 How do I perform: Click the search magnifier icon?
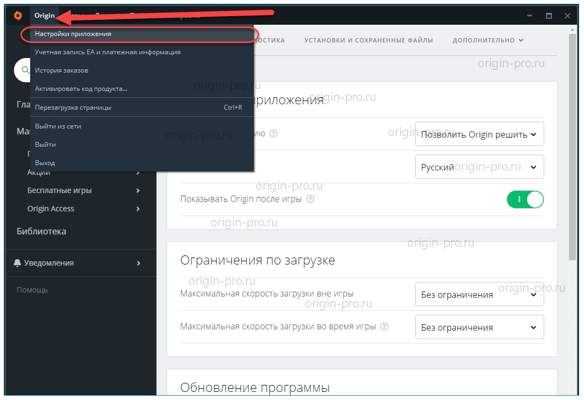[x=25, y=70]
